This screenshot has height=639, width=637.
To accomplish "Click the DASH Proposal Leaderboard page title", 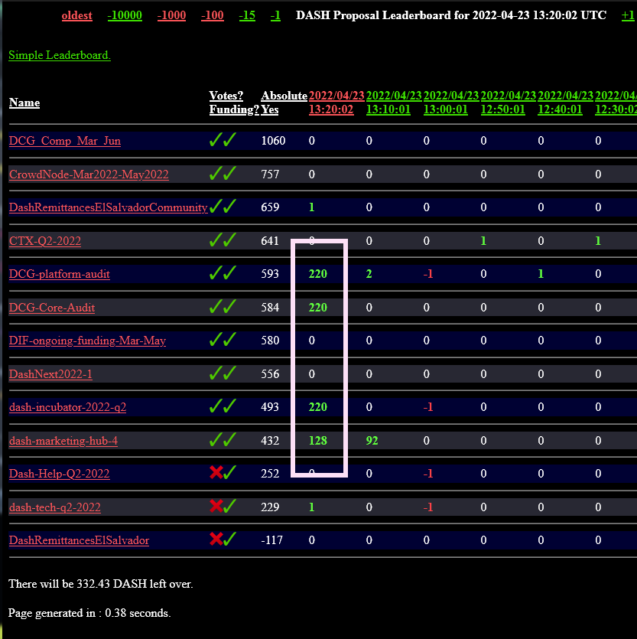I will 451,15.
